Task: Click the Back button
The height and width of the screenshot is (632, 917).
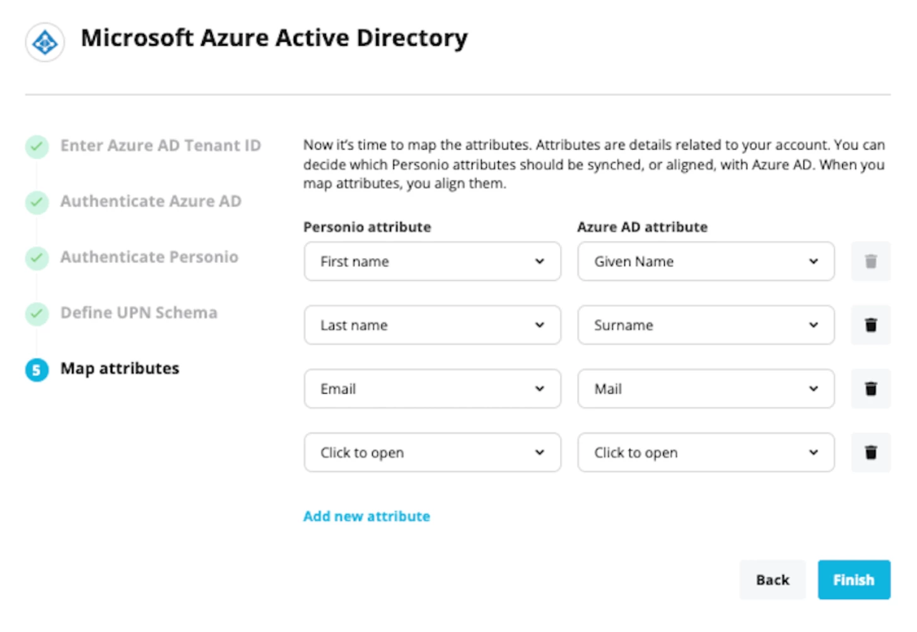Action: coord(773,580)
